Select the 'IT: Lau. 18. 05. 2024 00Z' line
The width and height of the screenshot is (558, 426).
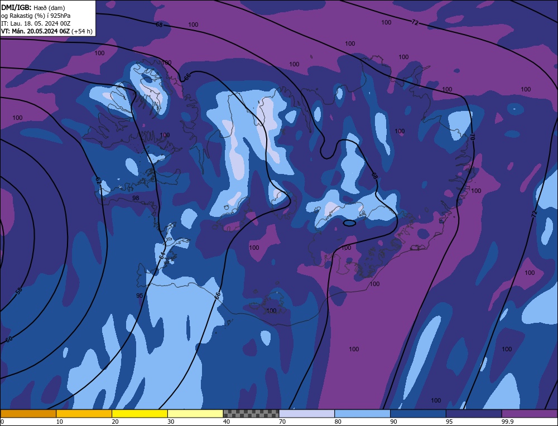tap(36, 23)
